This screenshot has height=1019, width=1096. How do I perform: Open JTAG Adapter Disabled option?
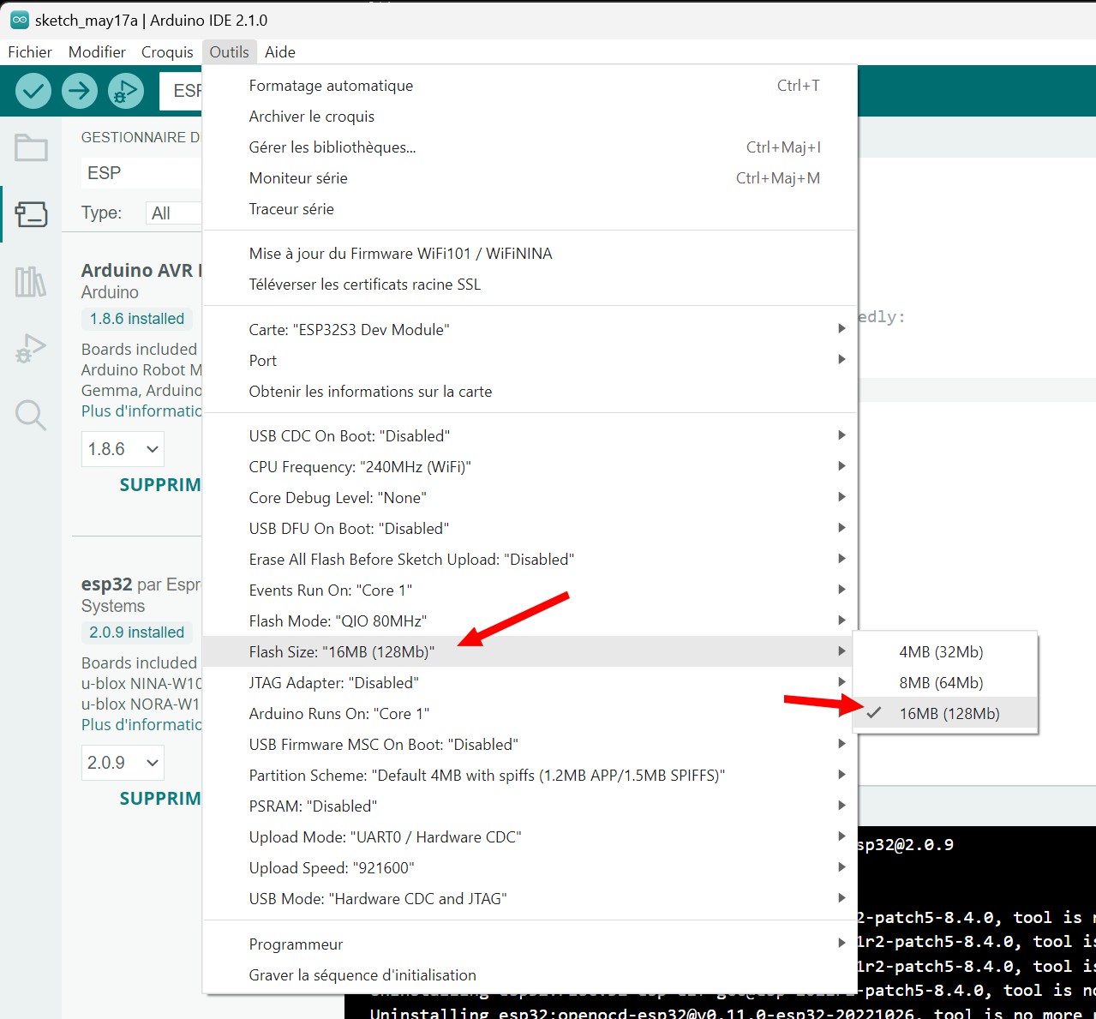(530, 683)
